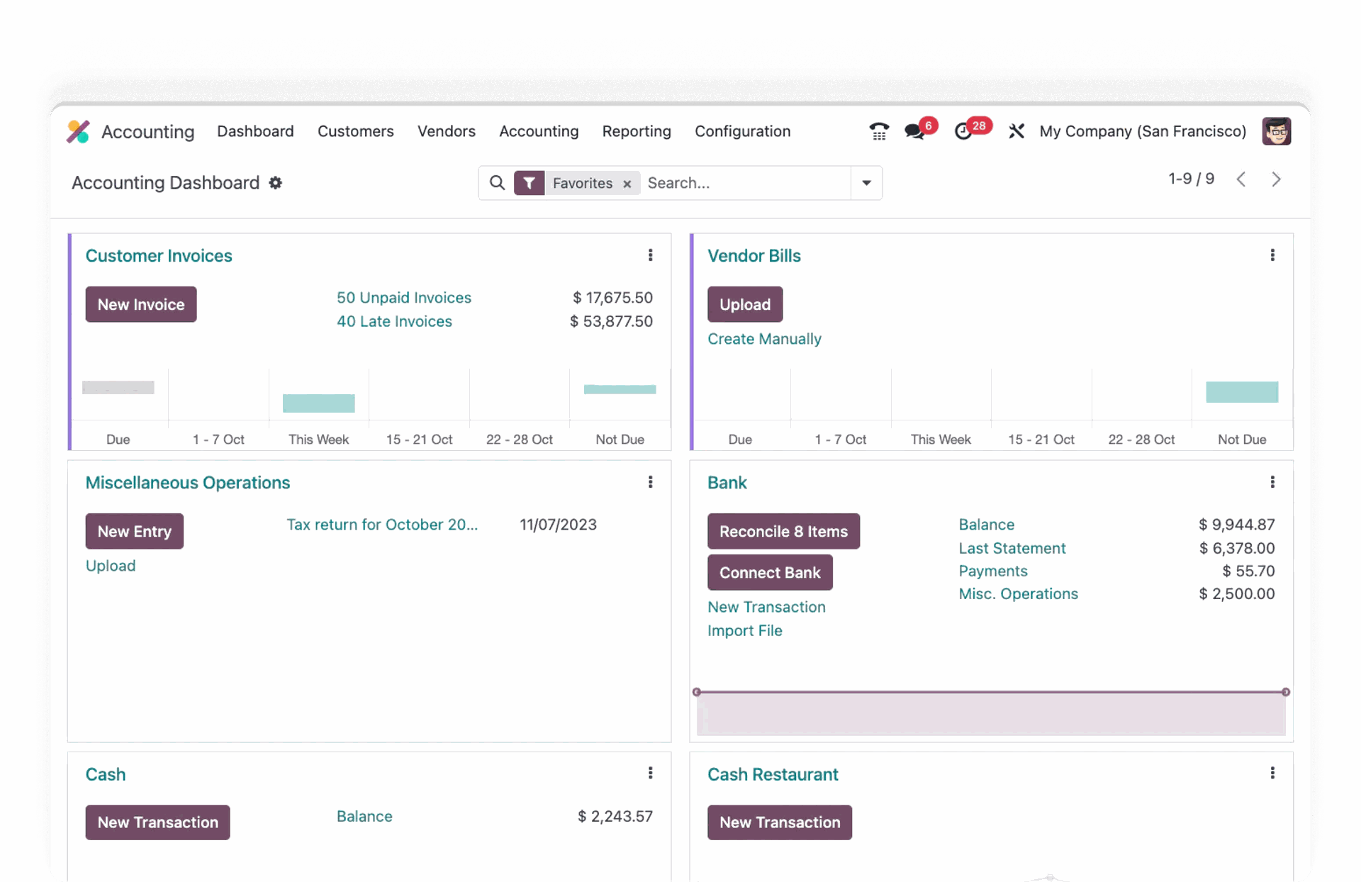
Task: Open the phone/VoIP icon in the top bar
Action: coord(879,131)
